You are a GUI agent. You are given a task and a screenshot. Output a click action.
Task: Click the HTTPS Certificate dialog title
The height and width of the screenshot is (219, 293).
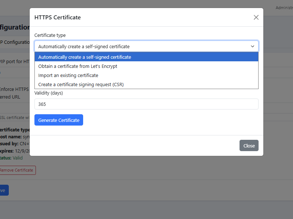click(x=58, y=17)
